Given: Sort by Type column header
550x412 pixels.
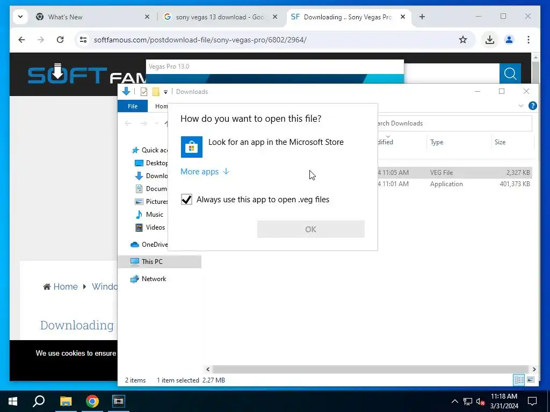Looking at the screenshot, I should pos(437,142).
